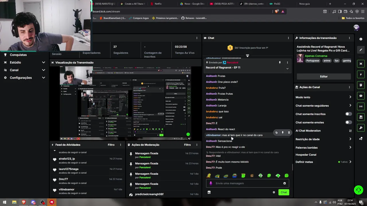Viewport: 367px width, 206px height.
Task: Open the shop icon below chat input
Action: [209, 192]
